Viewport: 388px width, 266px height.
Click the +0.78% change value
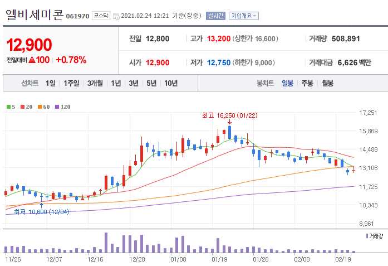(x=71, y=60)
